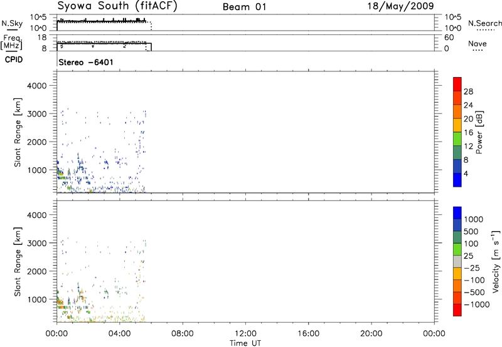Click the '3000' tick on the power panel axis
Screen dimensions: 502x347
click(x=36, y=114)
